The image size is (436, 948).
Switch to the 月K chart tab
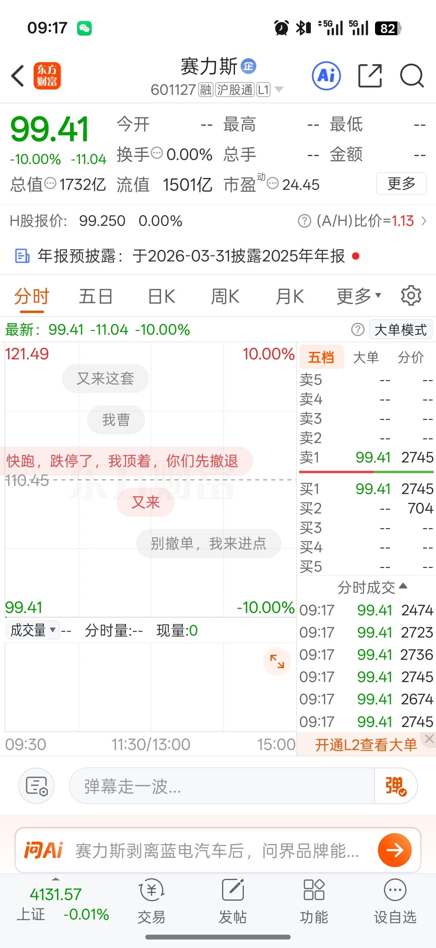[x=289, y=296]
